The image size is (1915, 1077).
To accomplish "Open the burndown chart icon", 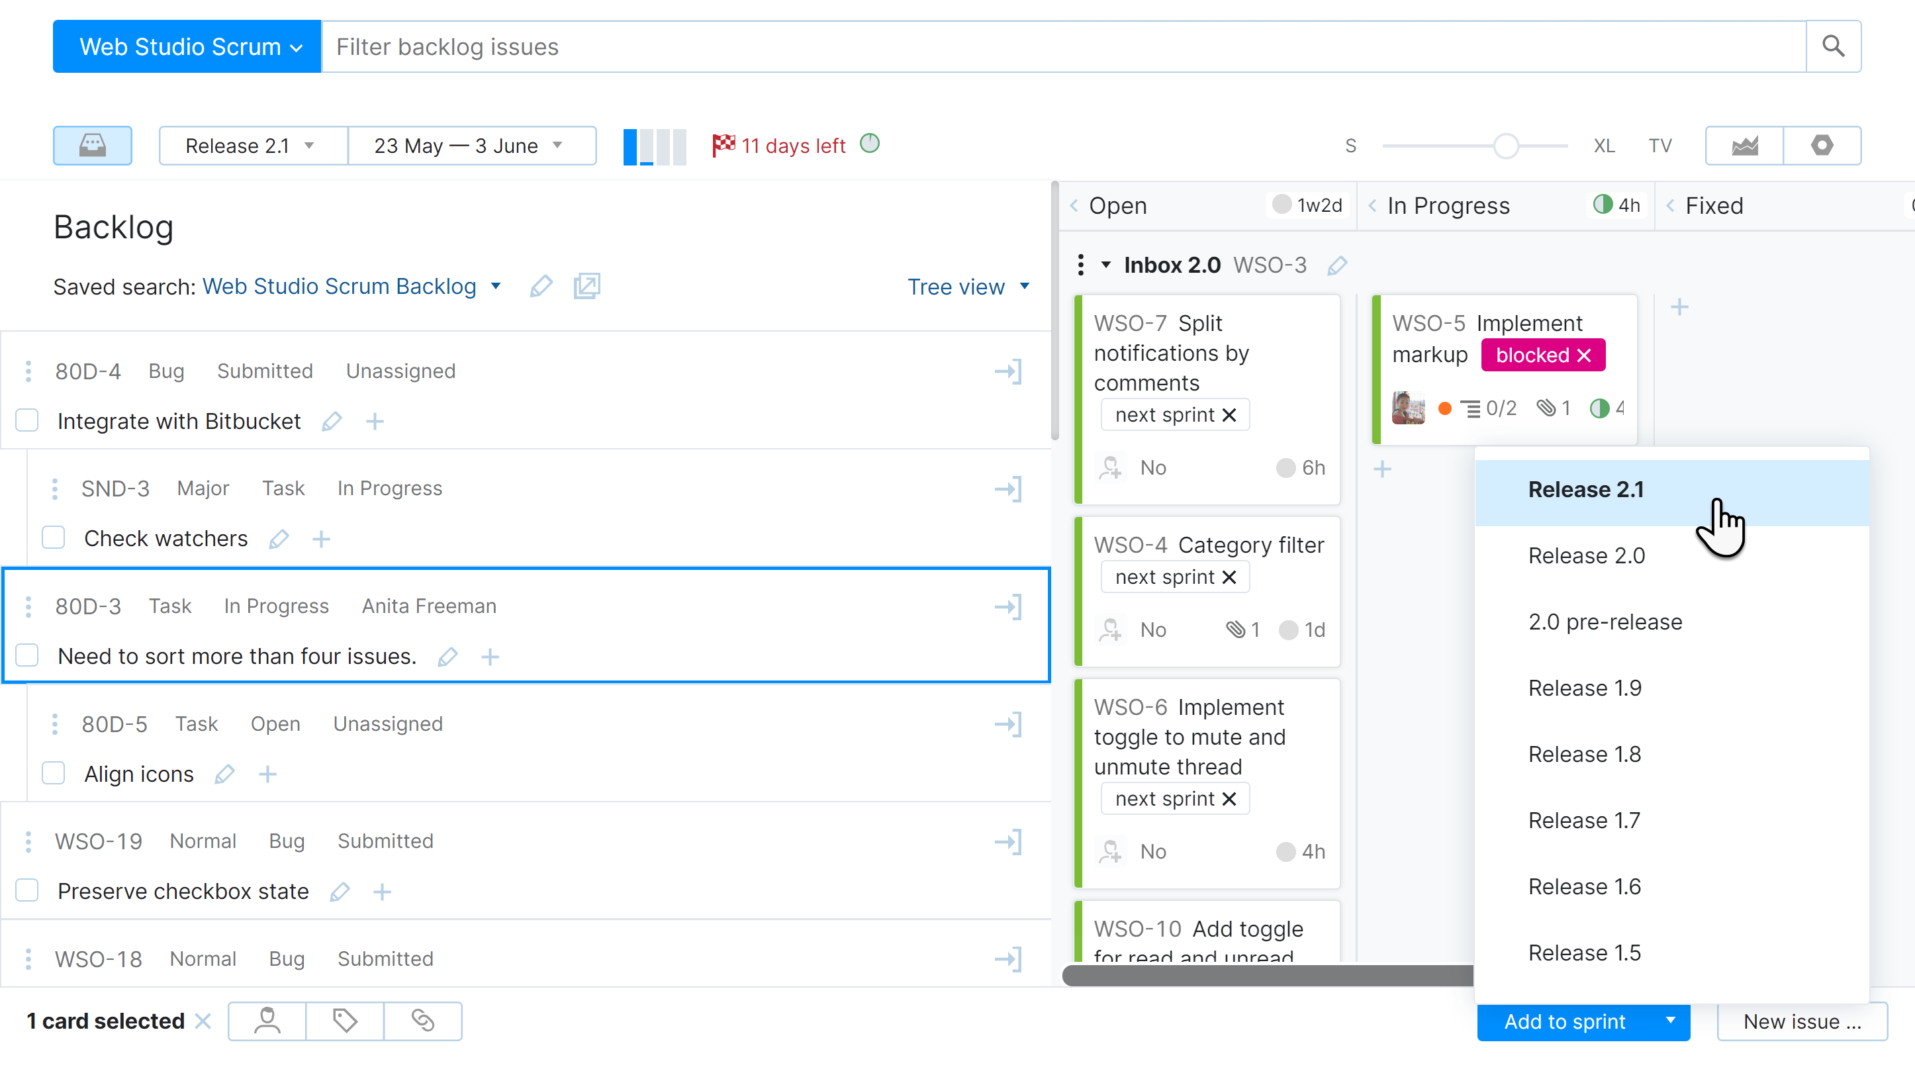I will (x=1744, y=145).
